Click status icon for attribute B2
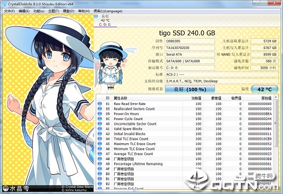This screenshot has height=194, width=283. coord(100,184)
